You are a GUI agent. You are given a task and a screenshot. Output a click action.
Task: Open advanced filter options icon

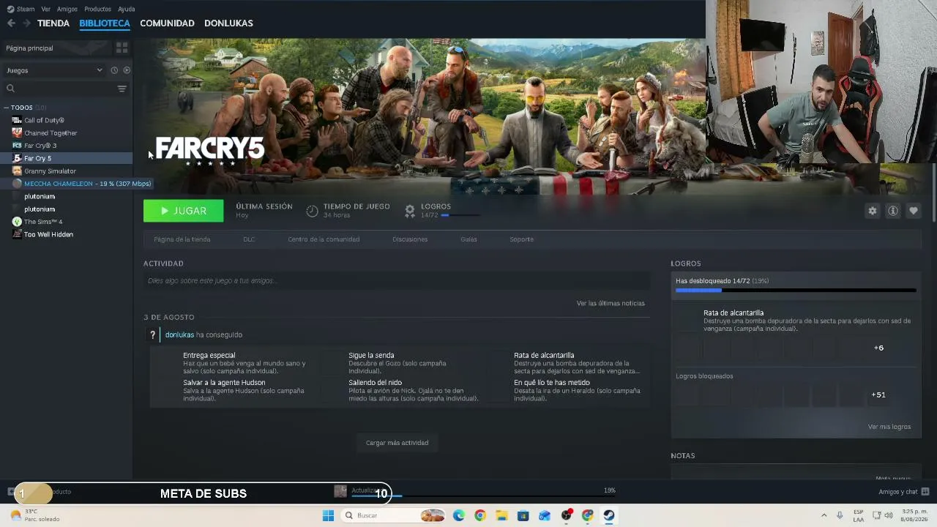click(x=122, y=89)
